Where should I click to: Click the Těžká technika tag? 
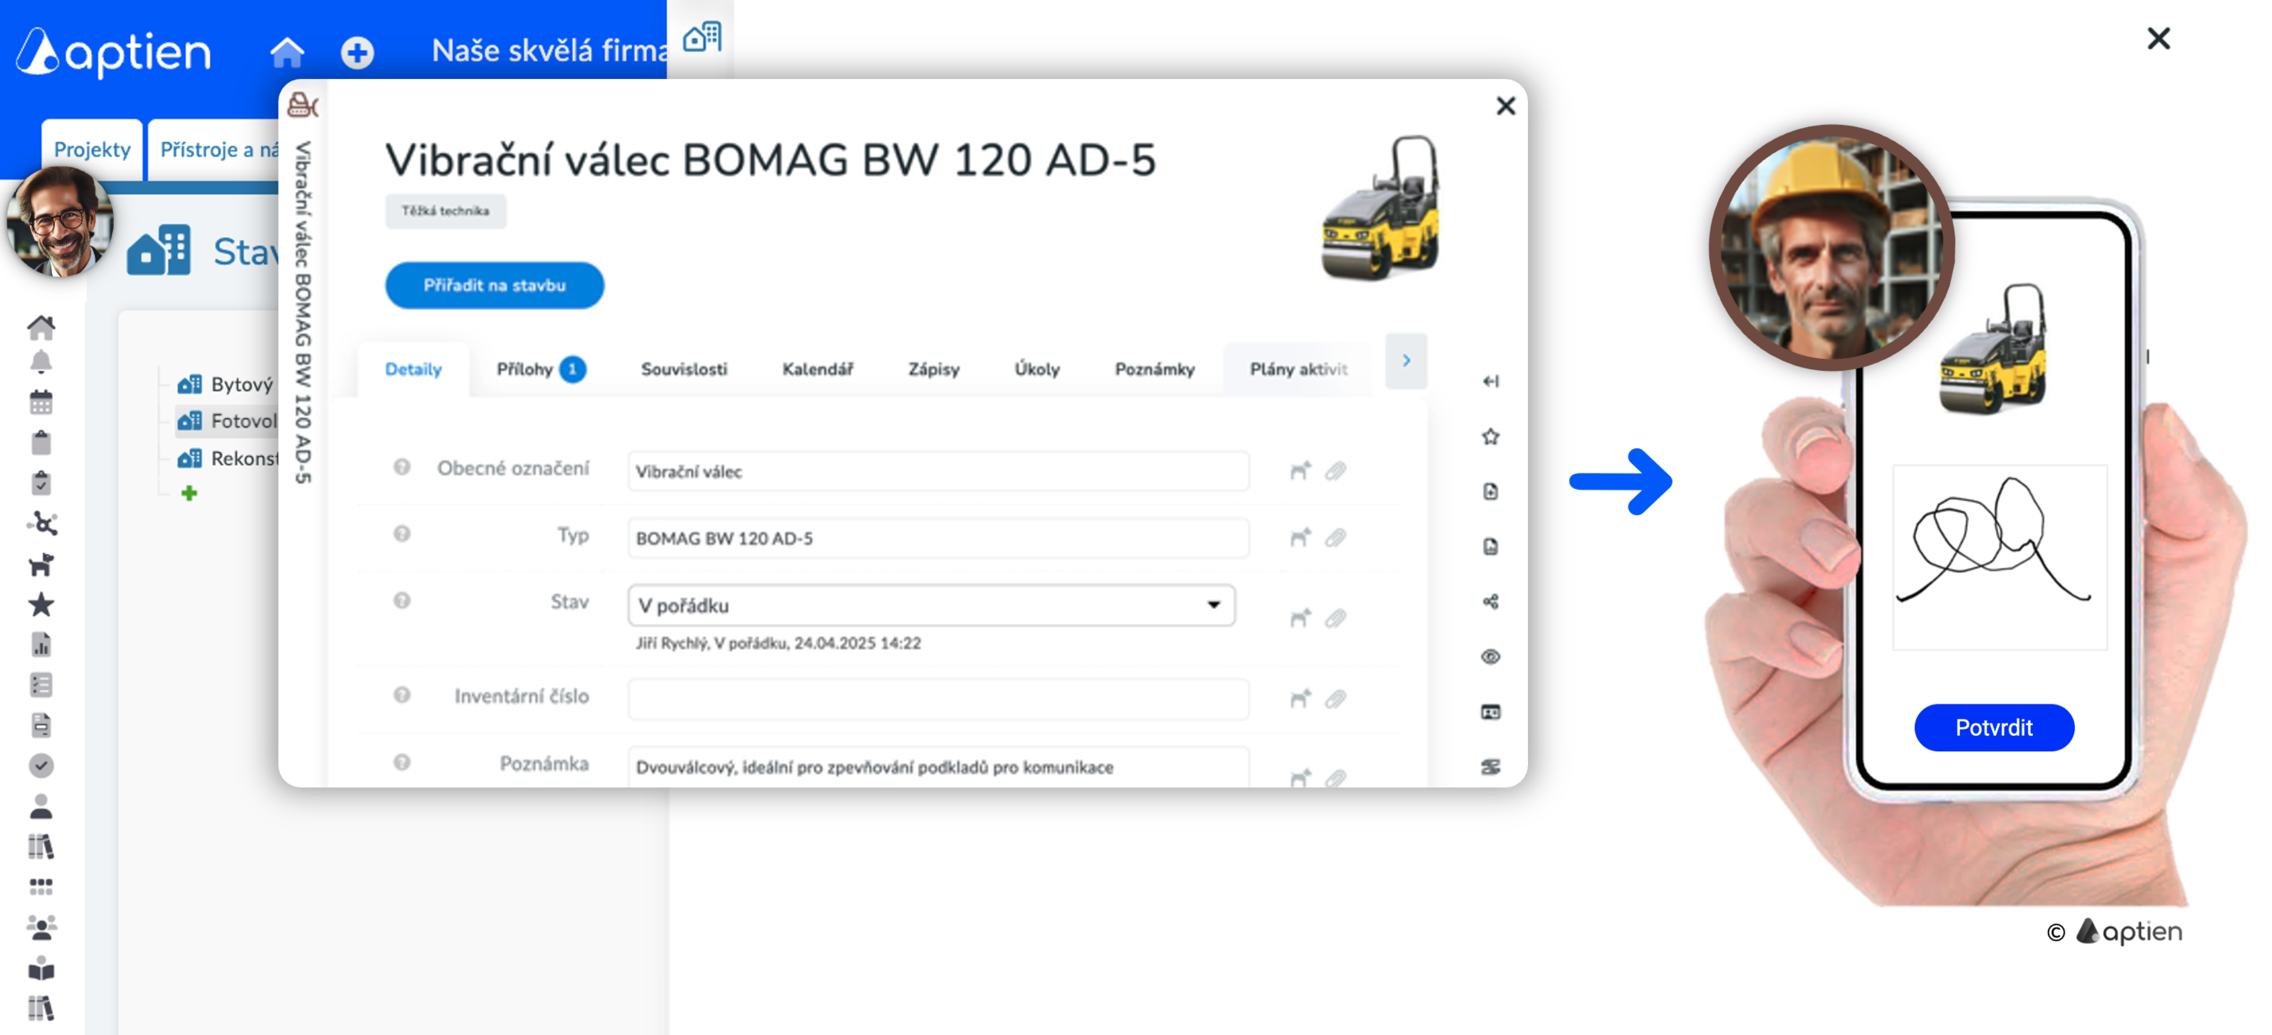click(x=444, y=211)
